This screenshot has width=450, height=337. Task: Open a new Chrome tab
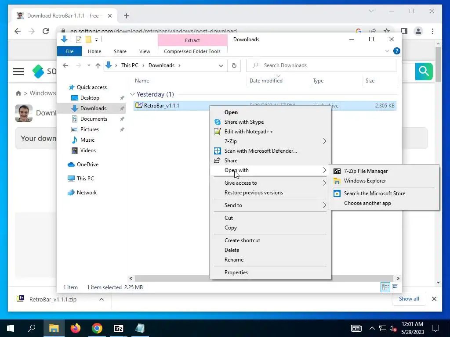pos(127,16)
